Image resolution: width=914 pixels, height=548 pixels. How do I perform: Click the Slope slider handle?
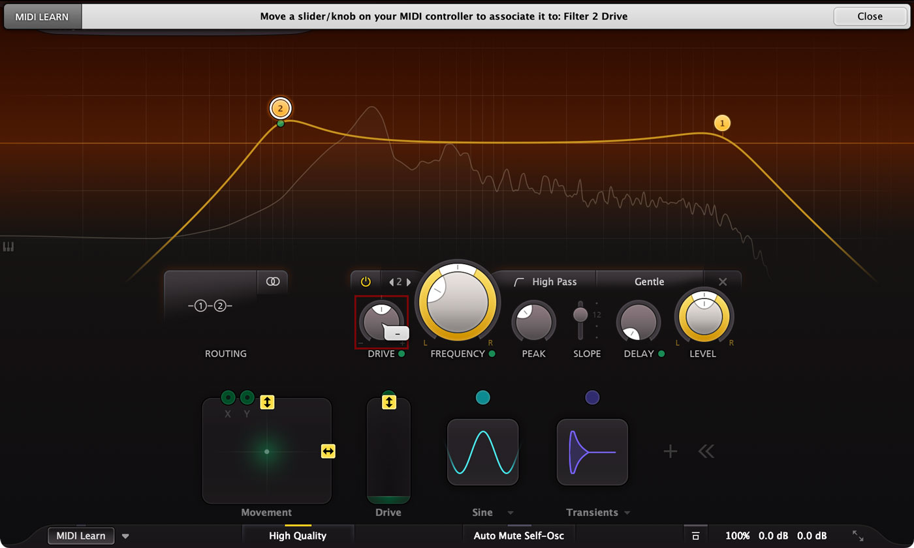580,314
